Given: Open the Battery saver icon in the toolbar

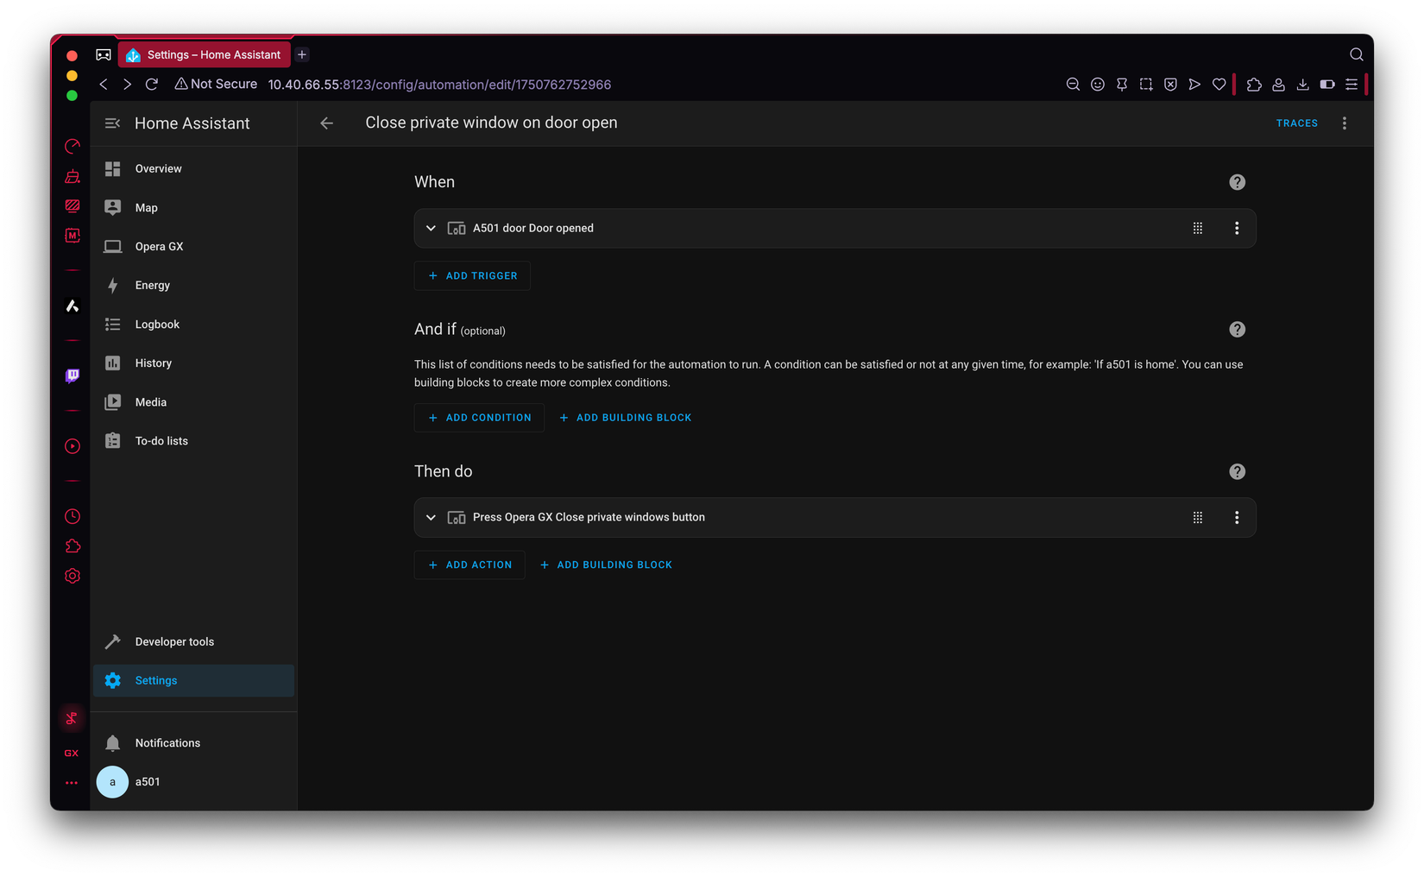Looking at the screenshot, I should [x=1326, y=84].
